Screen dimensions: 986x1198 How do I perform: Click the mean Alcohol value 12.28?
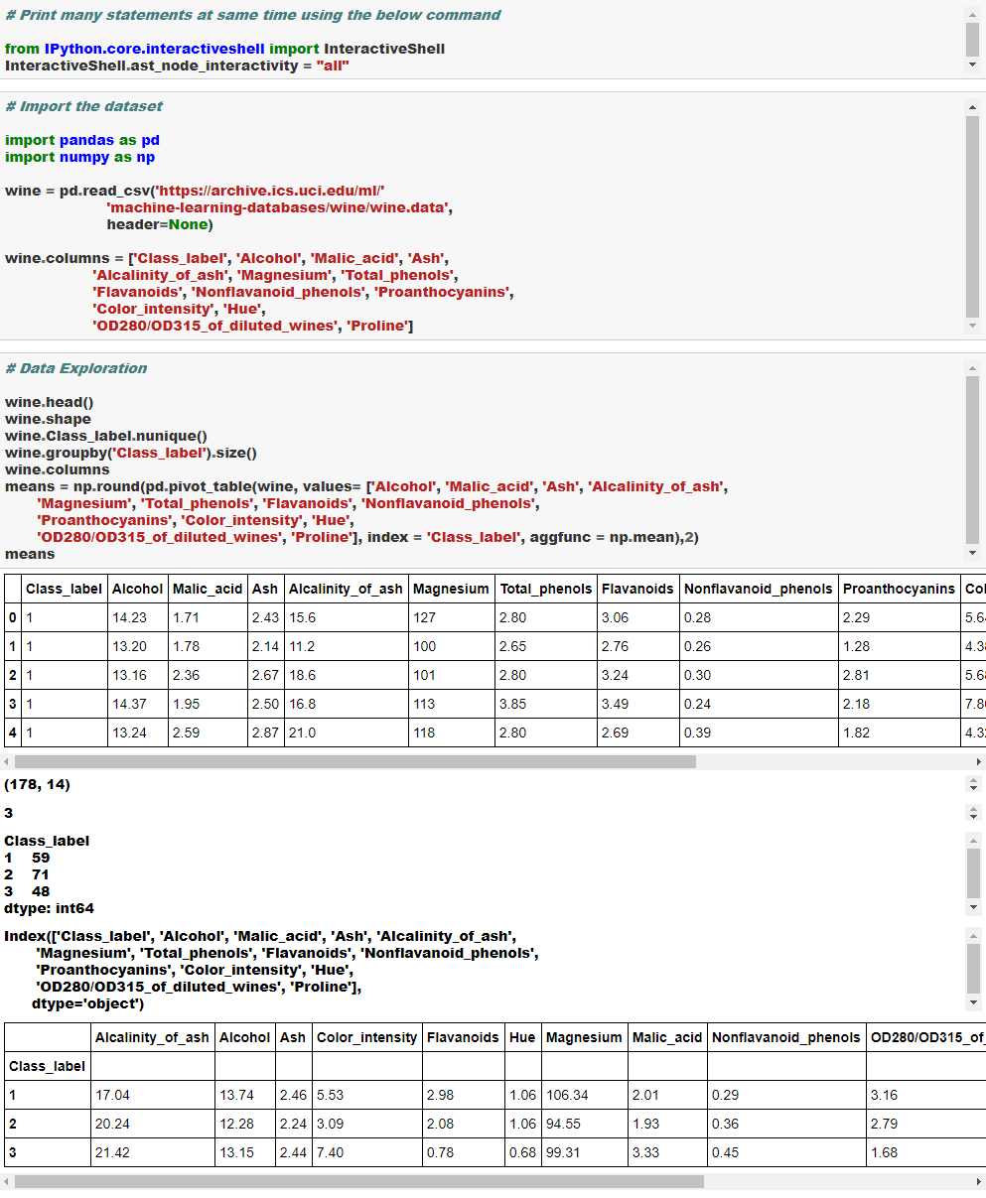coord(236,1124)
